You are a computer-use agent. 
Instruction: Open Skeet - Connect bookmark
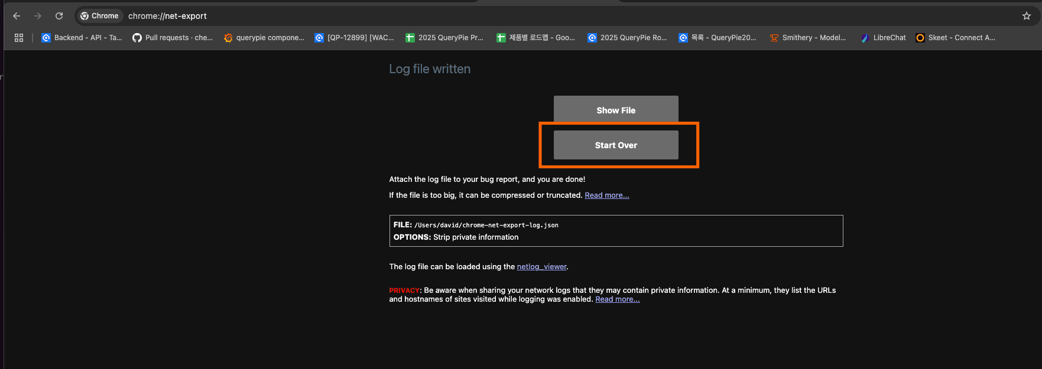(x=955, y=38)
